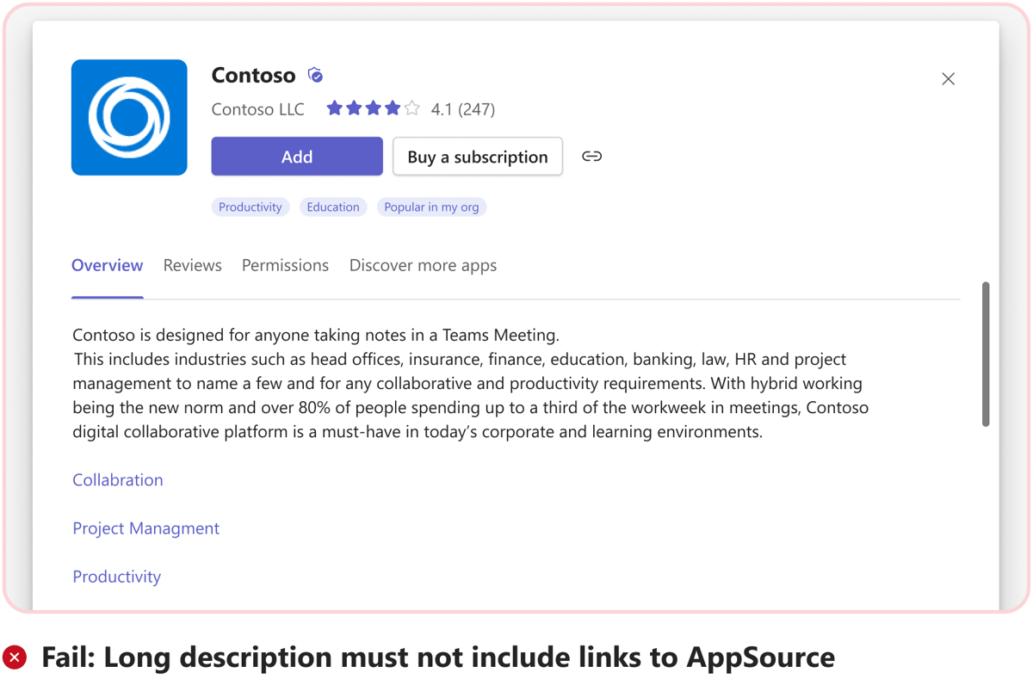Viewport: 1033px width, 685px height.
Task: Click the empty fifth rating star
Action: click(x=411, y=108)
